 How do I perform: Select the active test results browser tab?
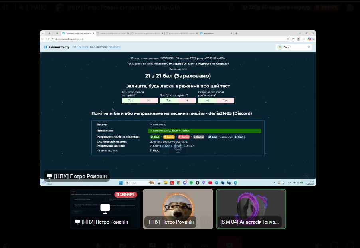pyautogui.click(x=78, y=33)
